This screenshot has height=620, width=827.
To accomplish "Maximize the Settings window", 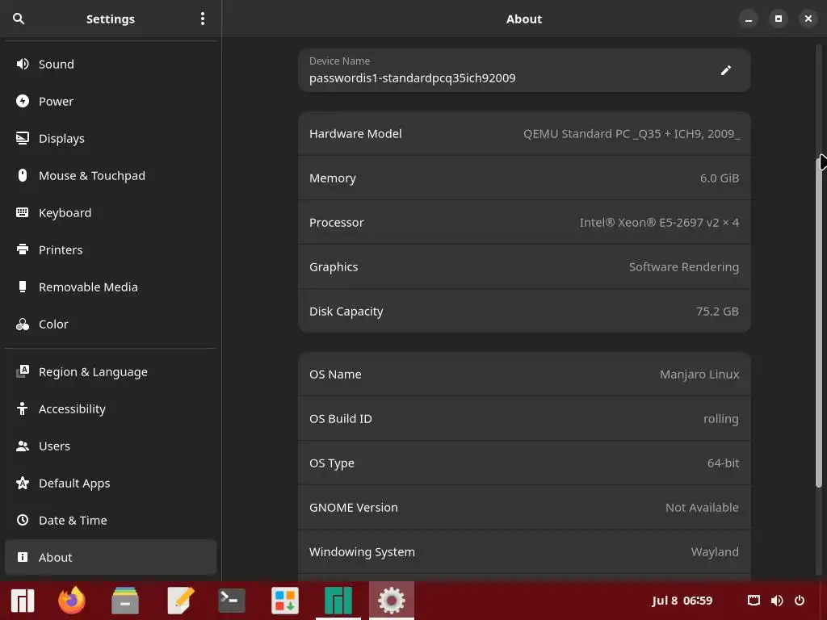I will coord(779,19).
